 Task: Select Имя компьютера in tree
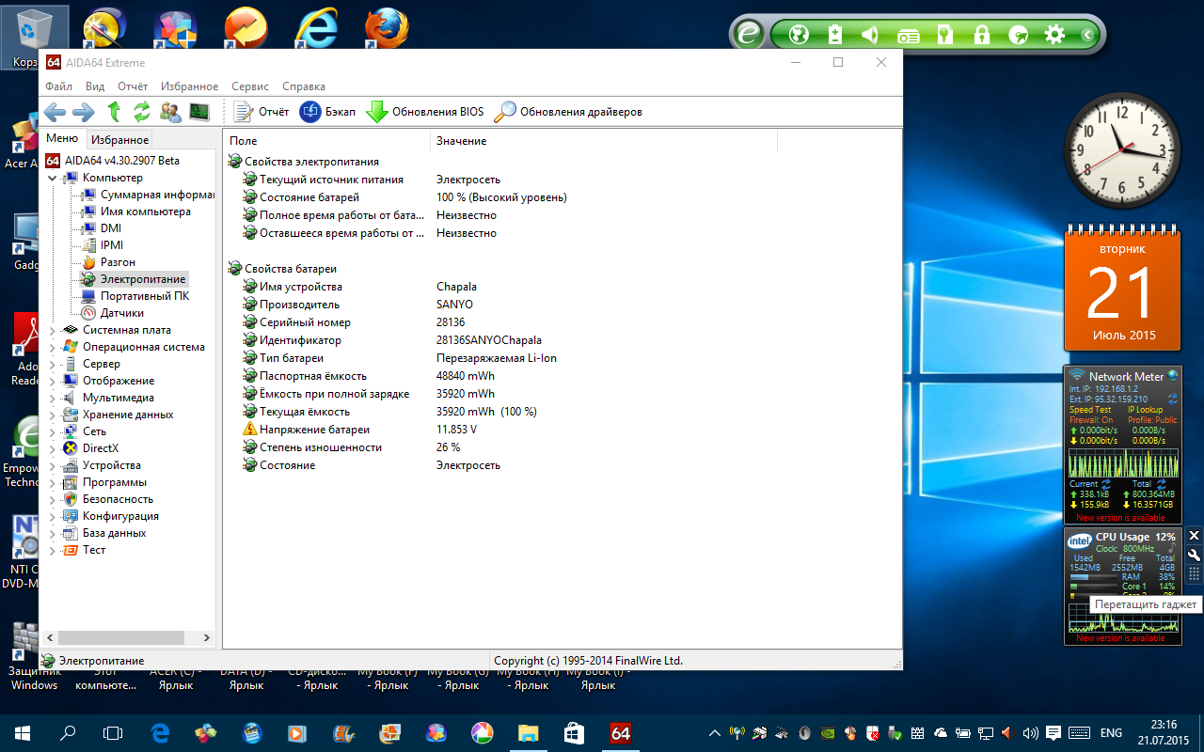tap(146, 211)
